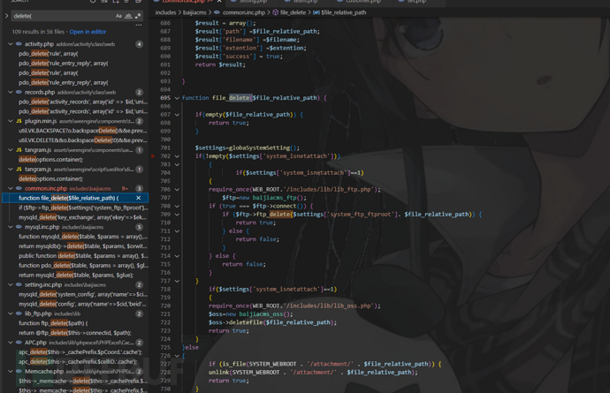Open match if ($ftp->ftp_delete($settings
The height and width of the screenshot is (393, 610).
(83, 208)
